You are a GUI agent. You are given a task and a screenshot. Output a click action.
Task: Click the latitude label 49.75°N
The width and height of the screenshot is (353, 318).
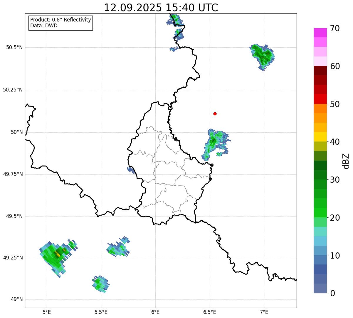point(13,174)
